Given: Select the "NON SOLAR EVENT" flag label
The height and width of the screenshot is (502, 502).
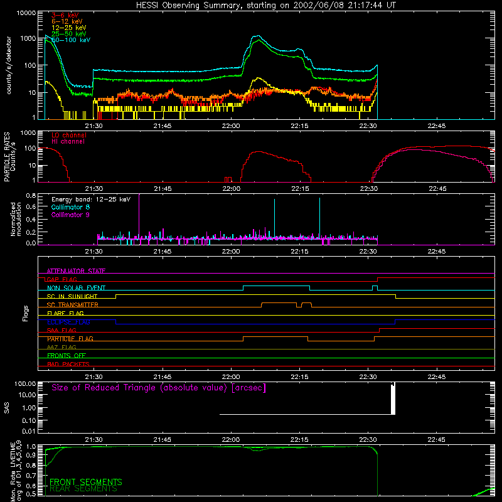Looking at the screenshot, I should point(76,288).
